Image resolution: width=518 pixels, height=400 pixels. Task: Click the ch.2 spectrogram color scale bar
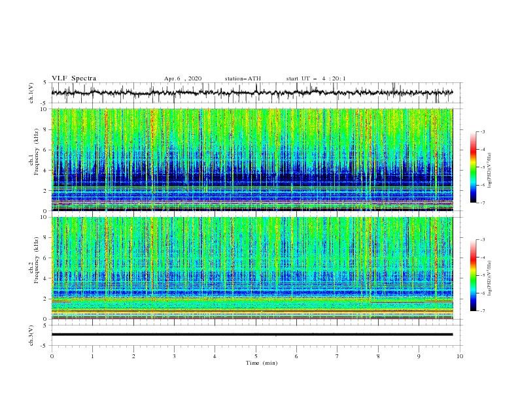click(x=474, y=275)
